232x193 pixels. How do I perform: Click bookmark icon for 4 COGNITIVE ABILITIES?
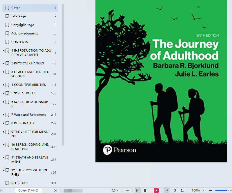coord(7,85)
